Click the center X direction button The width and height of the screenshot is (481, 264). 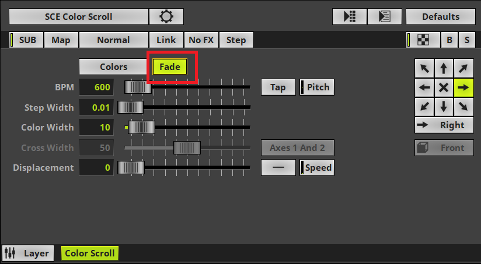(x=444, y=87)
